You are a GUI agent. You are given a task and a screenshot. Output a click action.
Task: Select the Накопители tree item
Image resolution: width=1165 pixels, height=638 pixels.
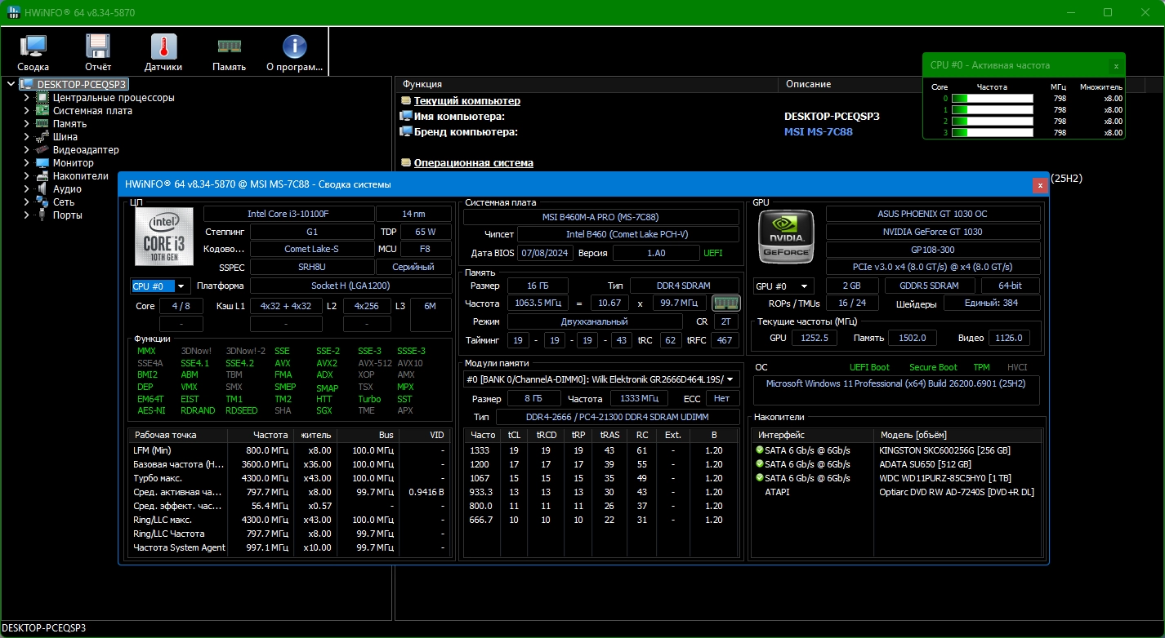[80, 176]
